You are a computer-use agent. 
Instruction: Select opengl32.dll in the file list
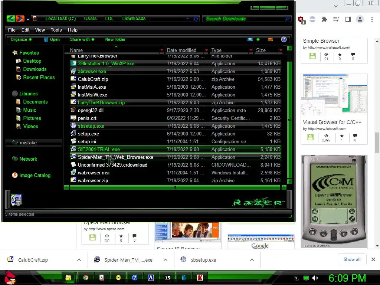click(176, 110)
